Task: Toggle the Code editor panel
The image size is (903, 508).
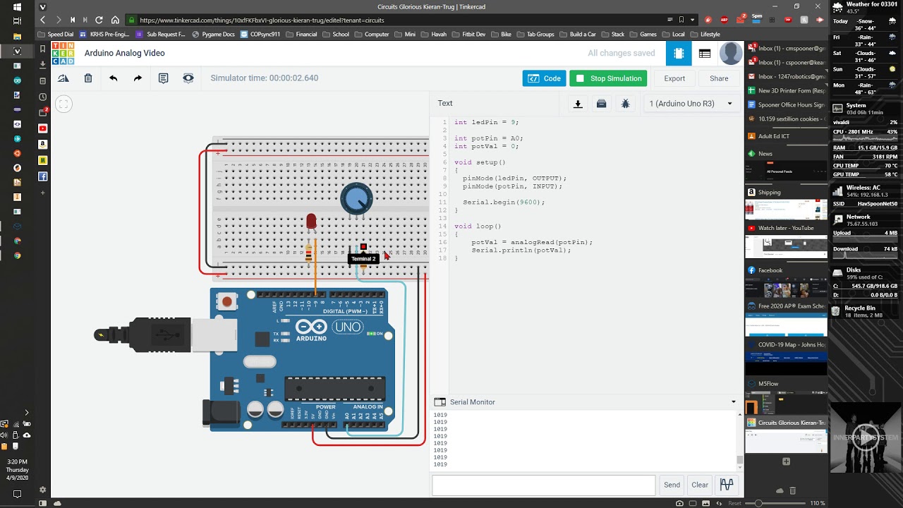Action: point(544,78)
